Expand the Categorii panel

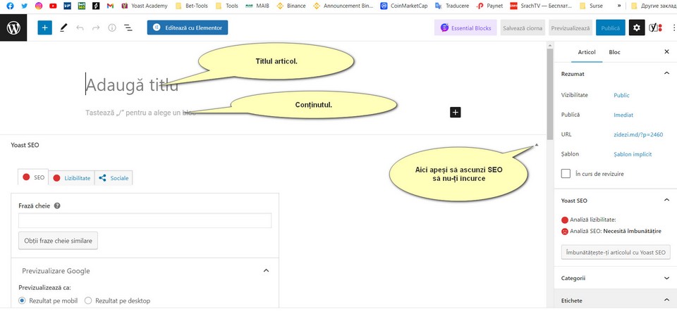click(666, 278)
